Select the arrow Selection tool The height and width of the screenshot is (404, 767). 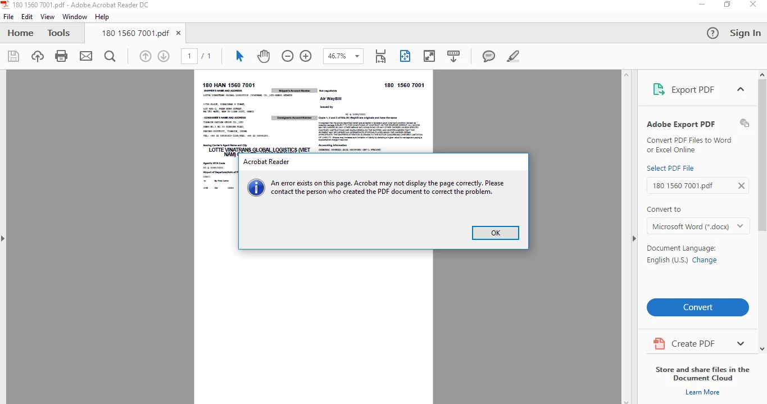[x=240, y=56]
